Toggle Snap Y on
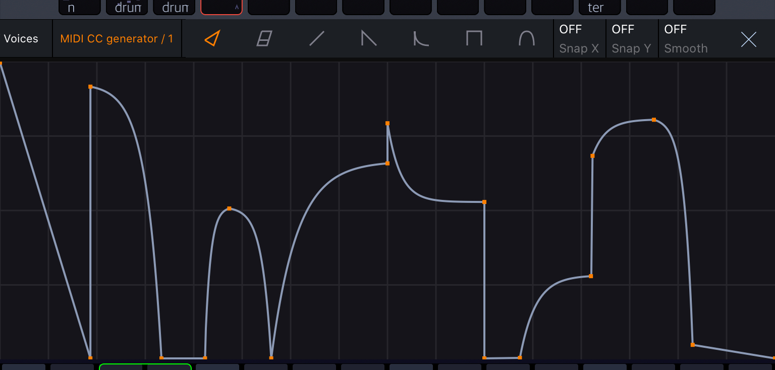The image size is (775, 370). click(632, 38)
